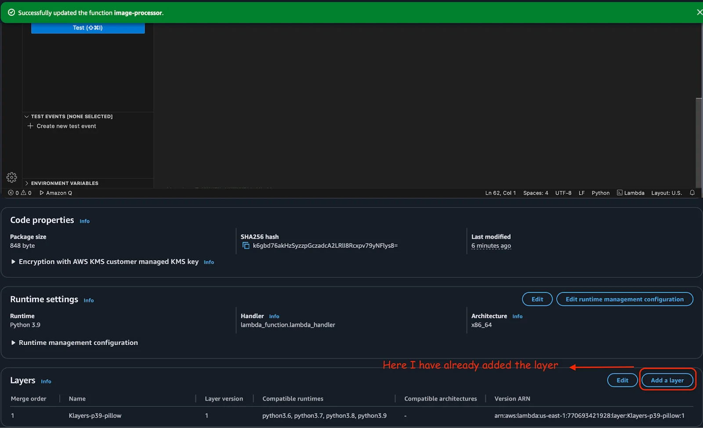Click the plus icon to create new test event
703x428 pixels.
pos(30,126)
